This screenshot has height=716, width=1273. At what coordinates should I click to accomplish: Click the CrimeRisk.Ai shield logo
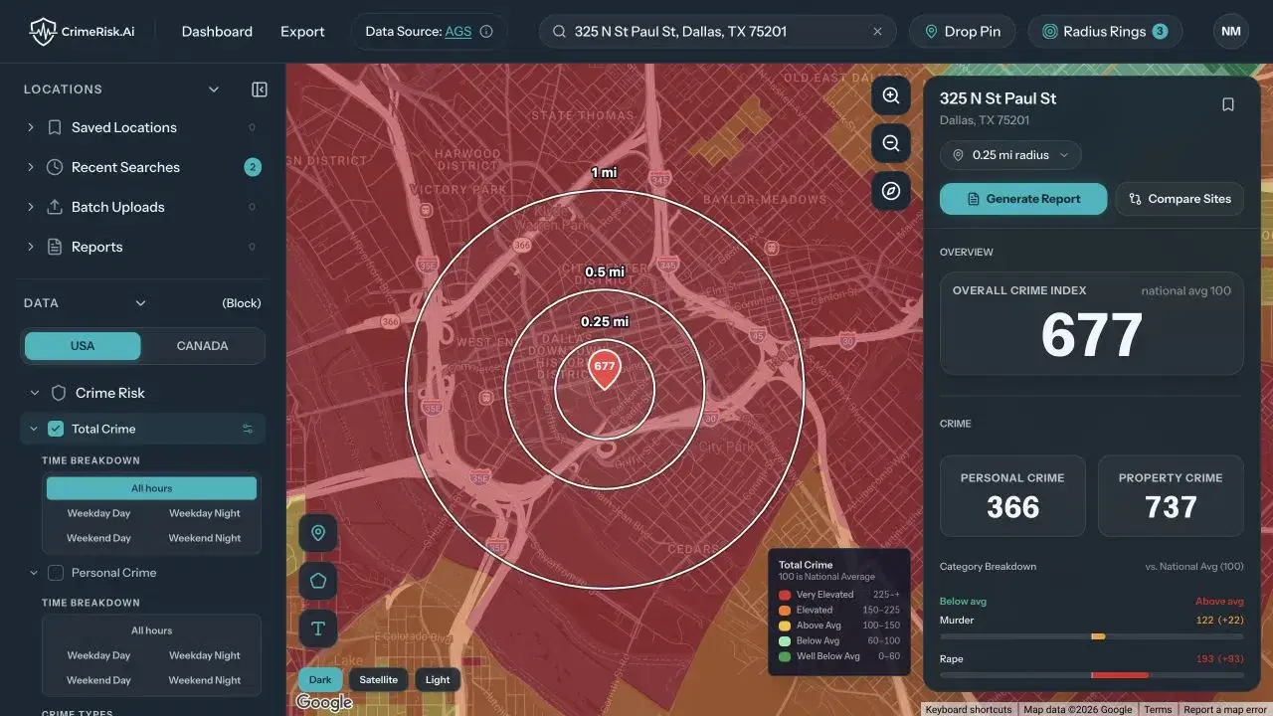[x=42, y=32]
